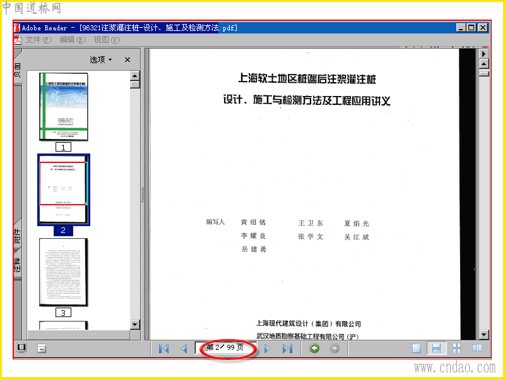
Task: Click green previous view button
Action: coord(314,348)
